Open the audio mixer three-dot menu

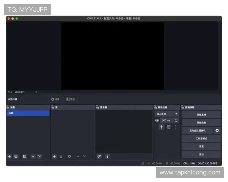[108, 156]
